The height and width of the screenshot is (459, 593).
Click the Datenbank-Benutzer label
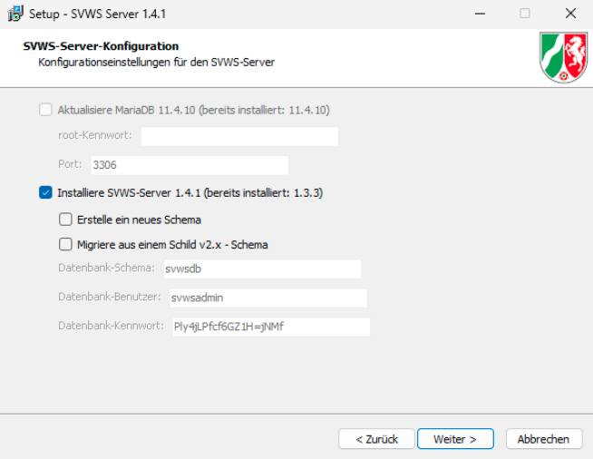pos(110,297)
